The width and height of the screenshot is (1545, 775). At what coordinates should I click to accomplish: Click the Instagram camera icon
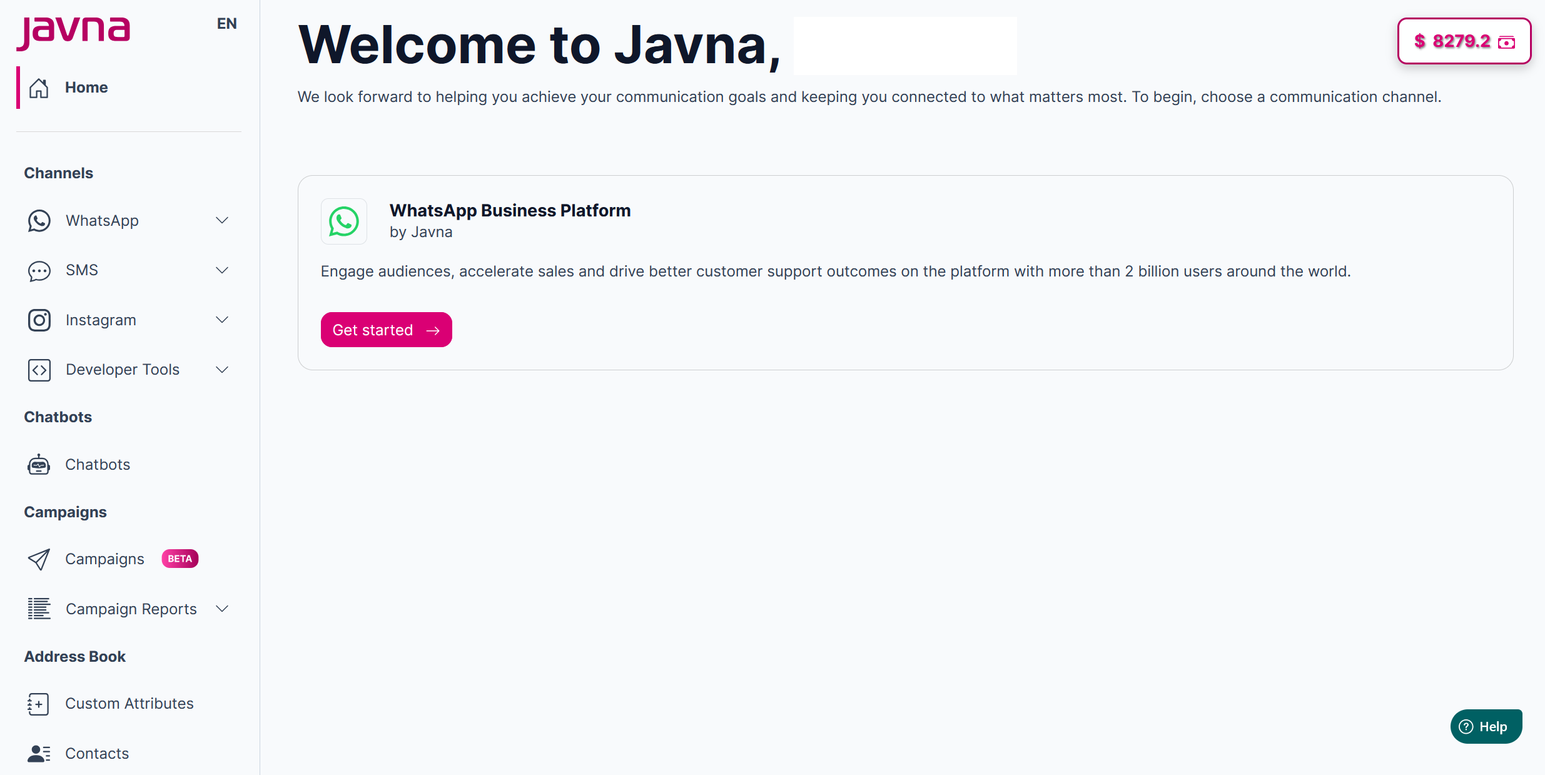pyautogui.click(x=39, y=320)
